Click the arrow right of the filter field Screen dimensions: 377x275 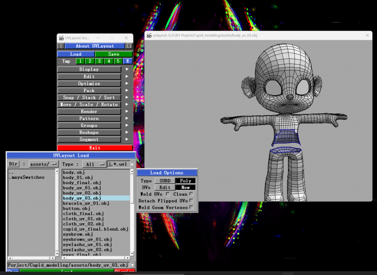pyautogui.click(x=133, y=164)
